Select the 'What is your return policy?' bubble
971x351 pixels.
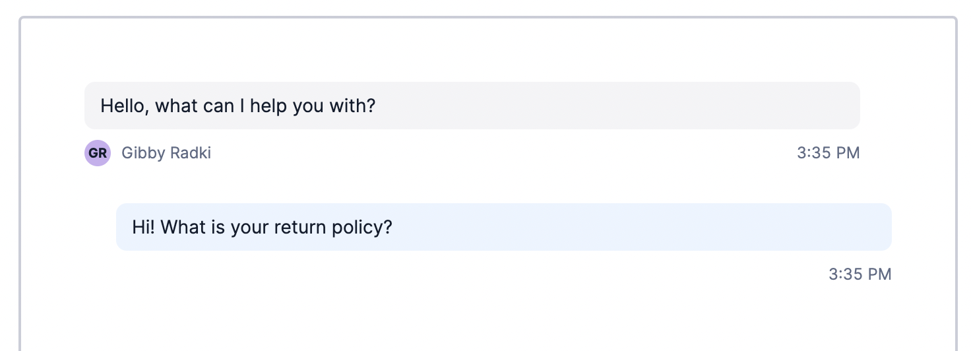click(x=504, y=227)
